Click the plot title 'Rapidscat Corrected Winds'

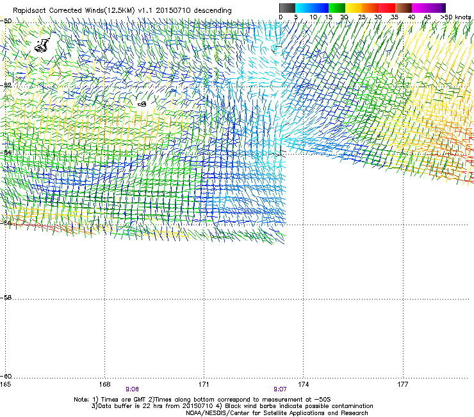58,11
